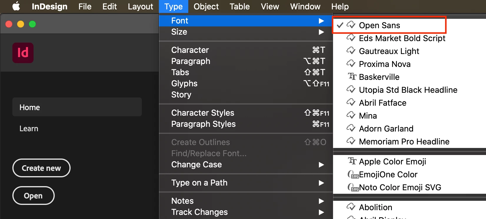
Task: Choose Utopia Std Black Headline font
Action: (x=408, y=90)
